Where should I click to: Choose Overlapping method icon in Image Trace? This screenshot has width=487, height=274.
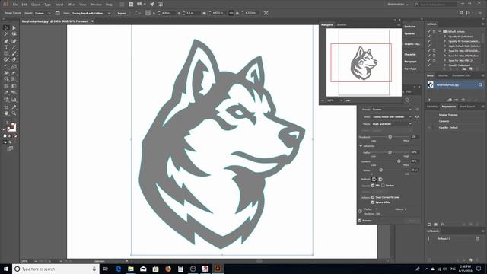pyautogui.click(x=380, y=180)
